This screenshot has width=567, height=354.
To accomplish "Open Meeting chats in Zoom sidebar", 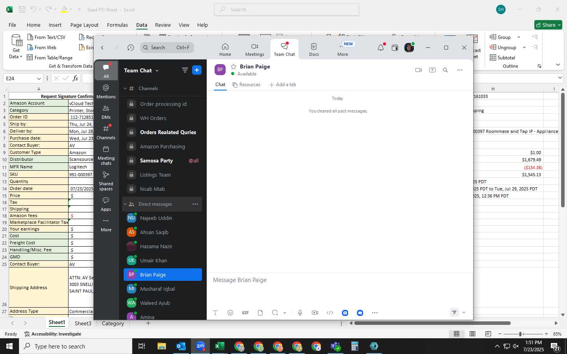I will click(x=106, y=155).
